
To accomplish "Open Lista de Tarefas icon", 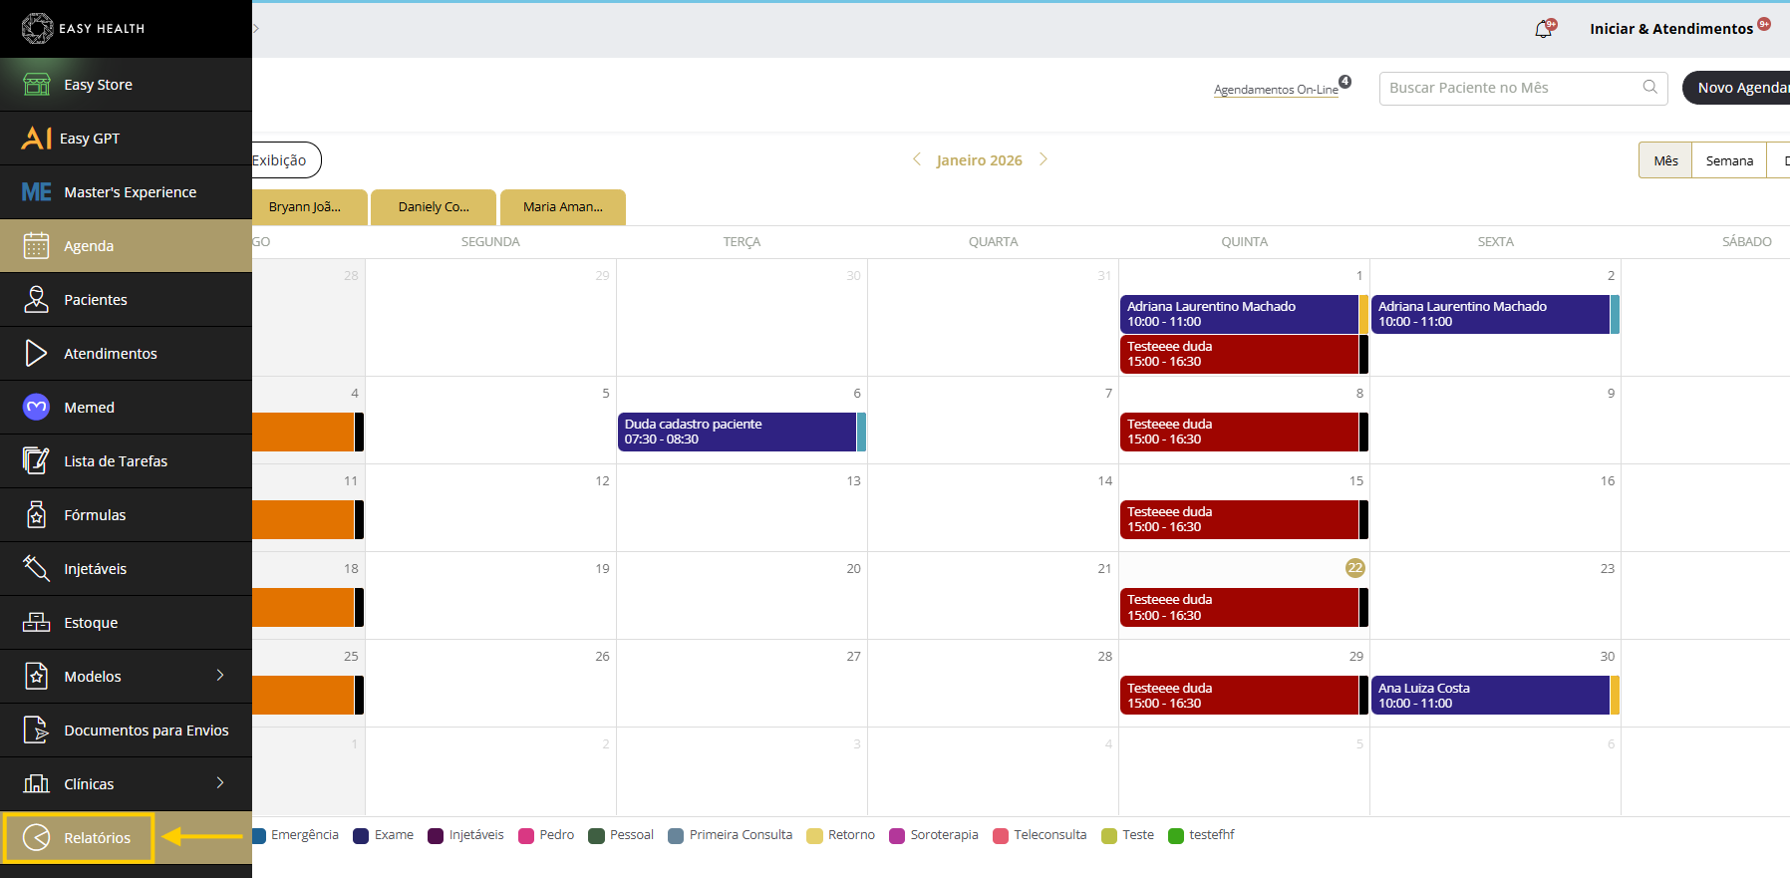I will click(37, 461).
